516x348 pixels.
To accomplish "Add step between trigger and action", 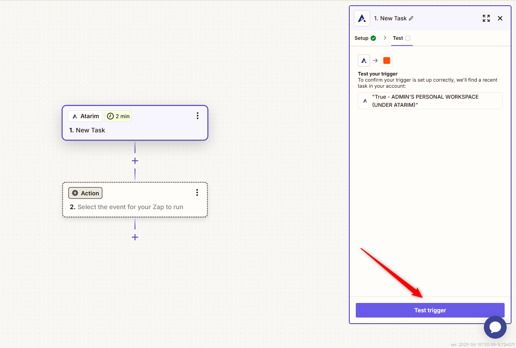I will 135,161.
